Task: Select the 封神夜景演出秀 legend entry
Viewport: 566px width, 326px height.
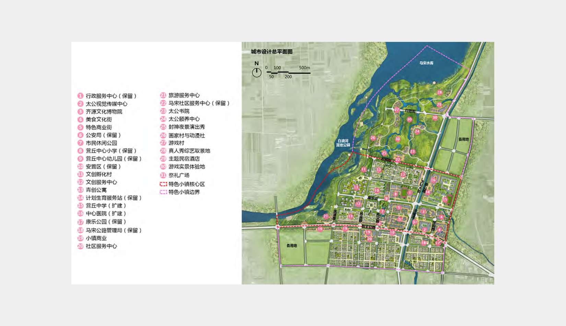Action: [x=187, y=127]
